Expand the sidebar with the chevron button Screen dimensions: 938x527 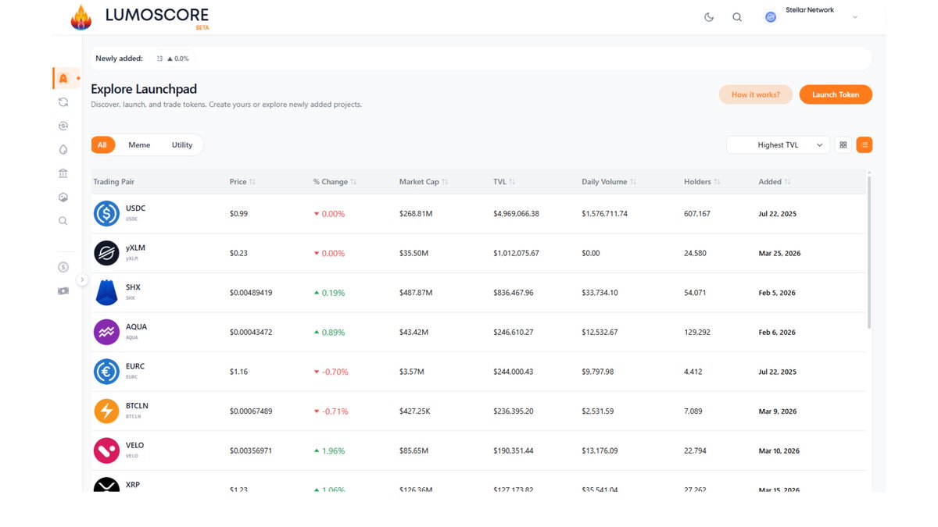(82, 280)
